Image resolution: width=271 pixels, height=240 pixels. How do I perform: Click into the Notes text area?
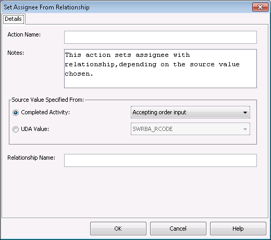click(x=161, y=68)
